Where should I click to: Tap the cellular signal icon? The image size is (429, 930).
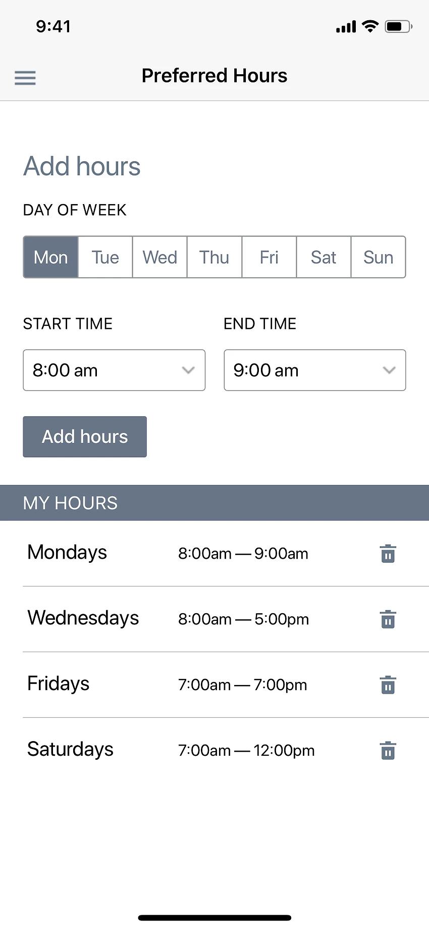(x=346, y=27)
